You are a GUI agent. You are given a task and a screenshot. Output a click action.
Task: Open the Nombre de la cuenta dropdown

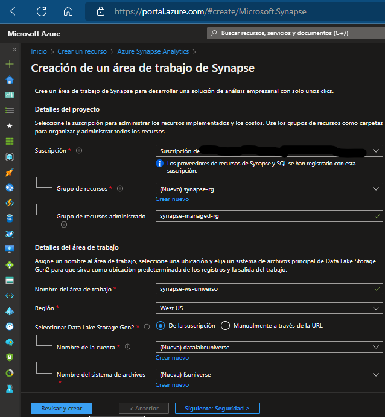(269, 347)
